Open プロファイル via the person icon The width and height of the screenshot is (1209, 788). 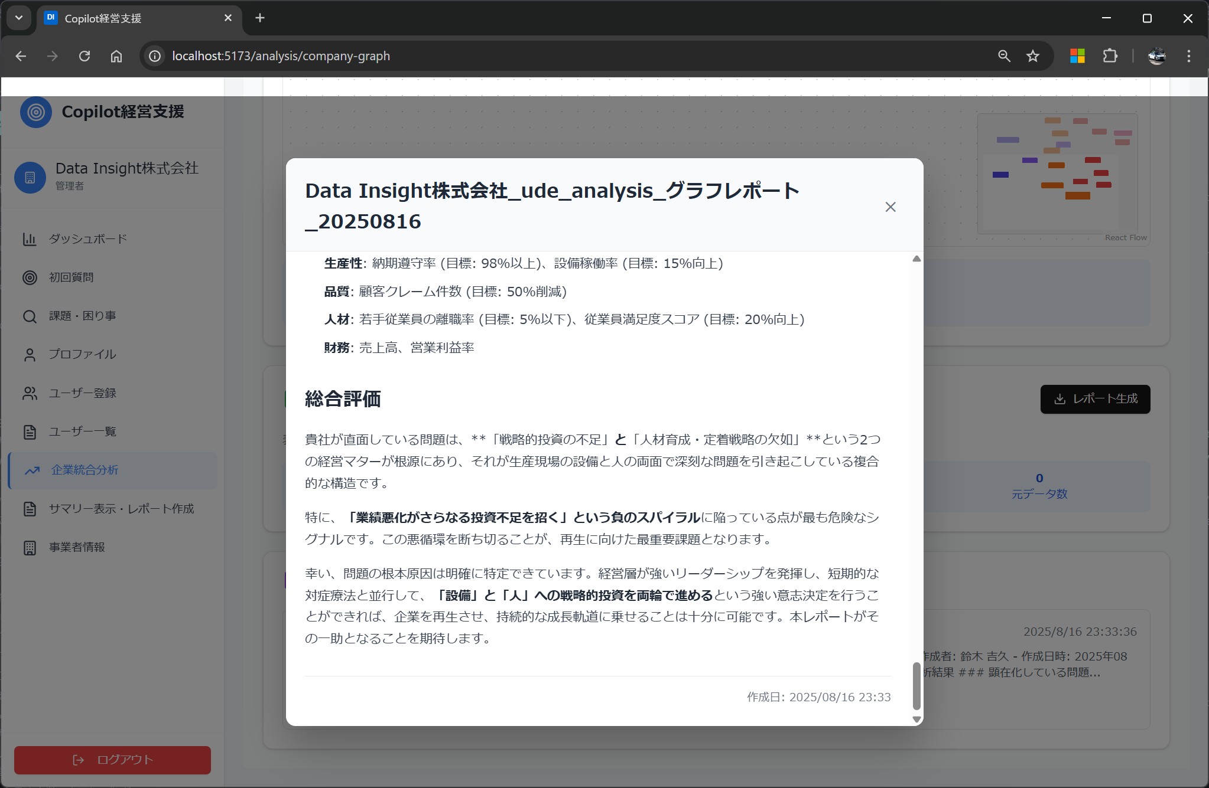coord(30,354)
